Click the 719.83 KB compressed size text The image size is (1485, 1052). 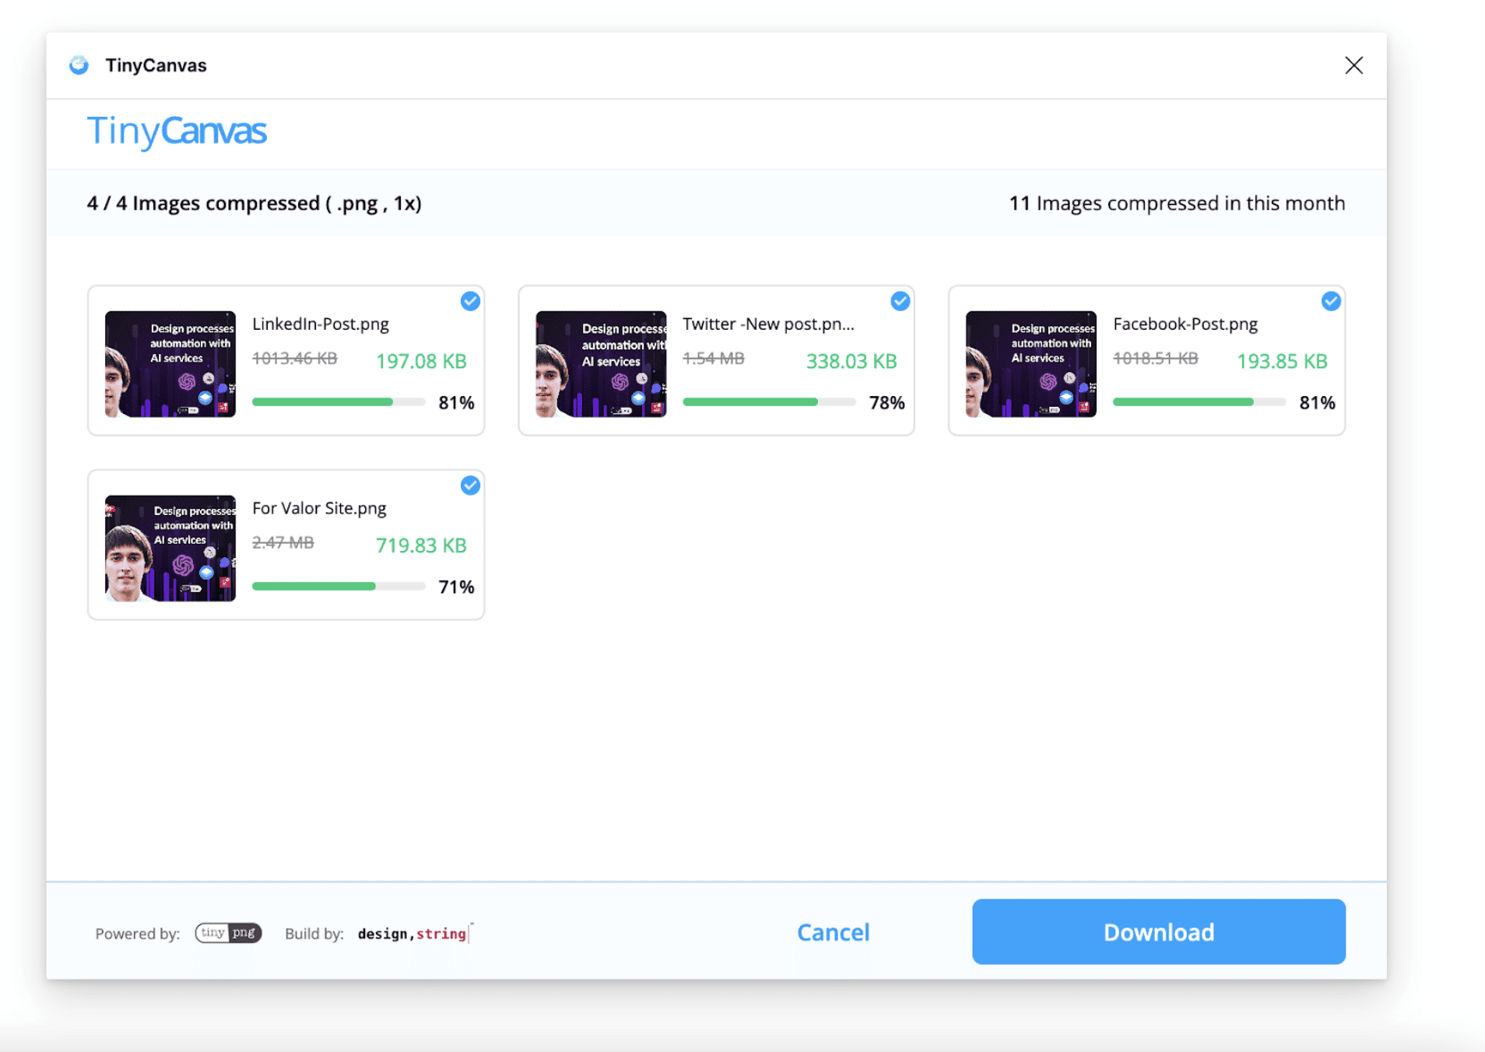(x=421, y=545)
